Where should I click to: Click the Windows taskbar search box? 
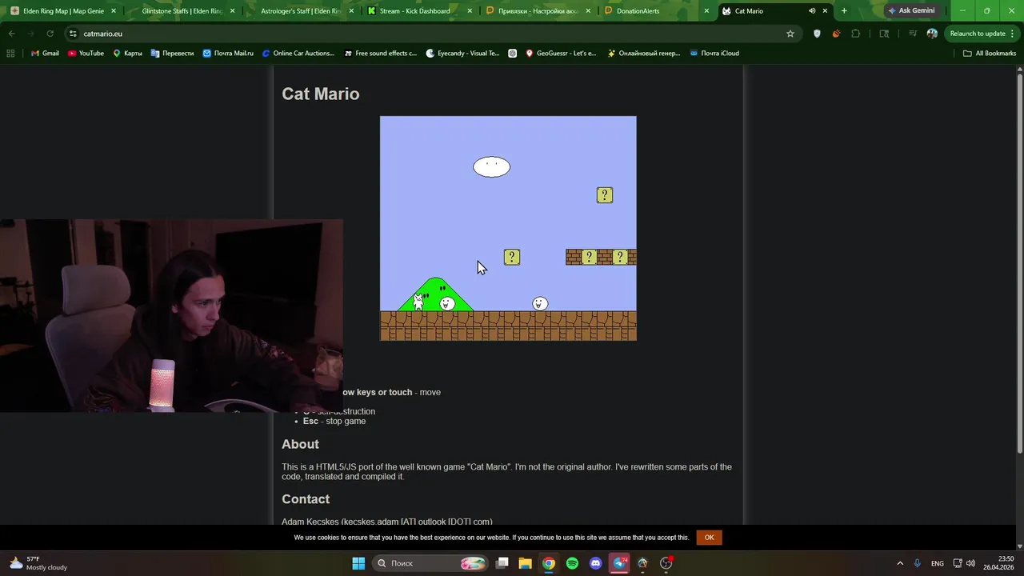(430, 563)
